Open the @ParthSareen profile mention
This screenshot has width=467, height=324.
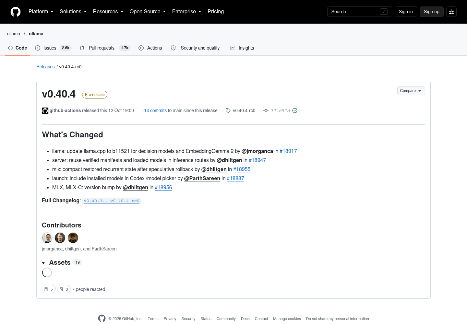coord(202,178)
